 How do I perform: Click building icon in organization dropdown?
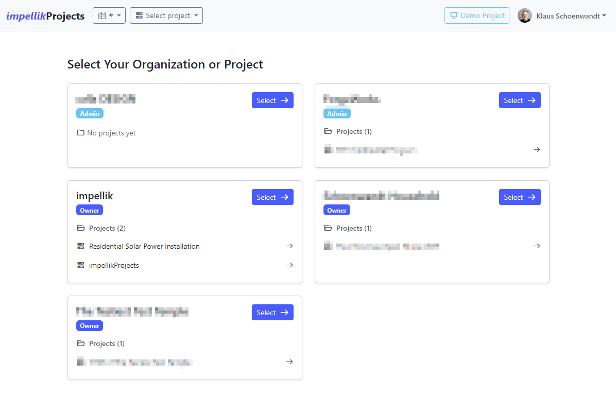coord(102,16)
